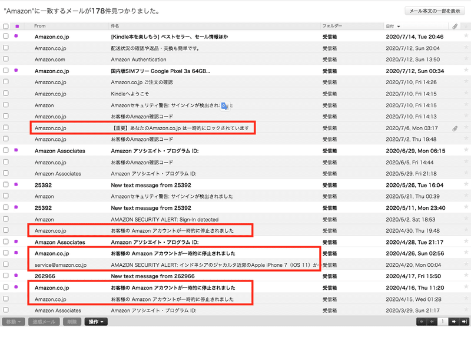Click the star column header icon
This screenshot has width=471, height=337.
[x=466, y=26]
